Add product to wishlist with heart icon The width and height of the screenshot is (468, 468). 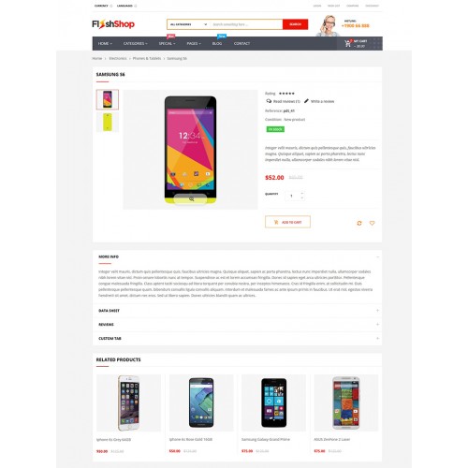pos(372,223)
